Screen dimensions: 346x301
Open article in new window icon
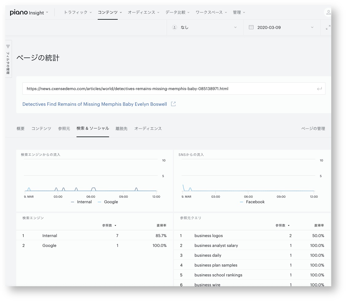[173, 104]
